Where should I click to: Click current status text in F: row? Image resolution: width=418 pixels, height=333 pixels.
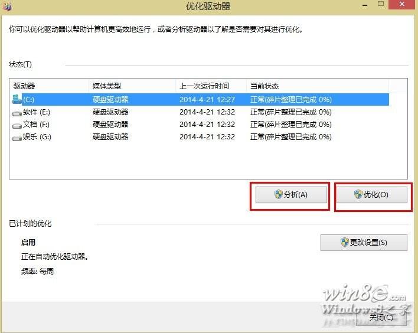tap(291, 124)
